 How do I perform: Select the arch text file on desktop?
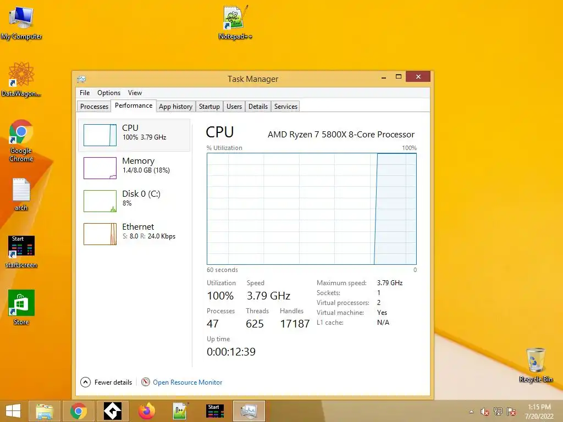21,194
